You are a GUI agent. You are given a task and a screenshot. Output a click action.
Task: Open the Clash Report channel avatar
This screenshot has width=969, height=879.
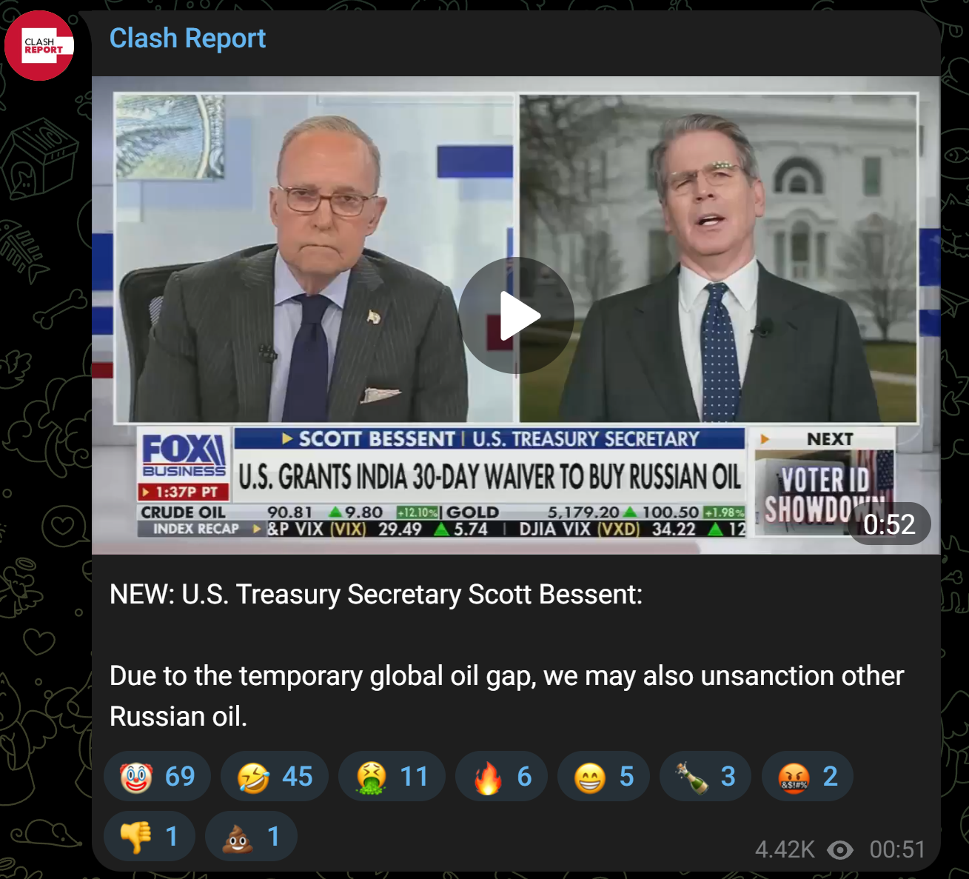tap(39, 46)
